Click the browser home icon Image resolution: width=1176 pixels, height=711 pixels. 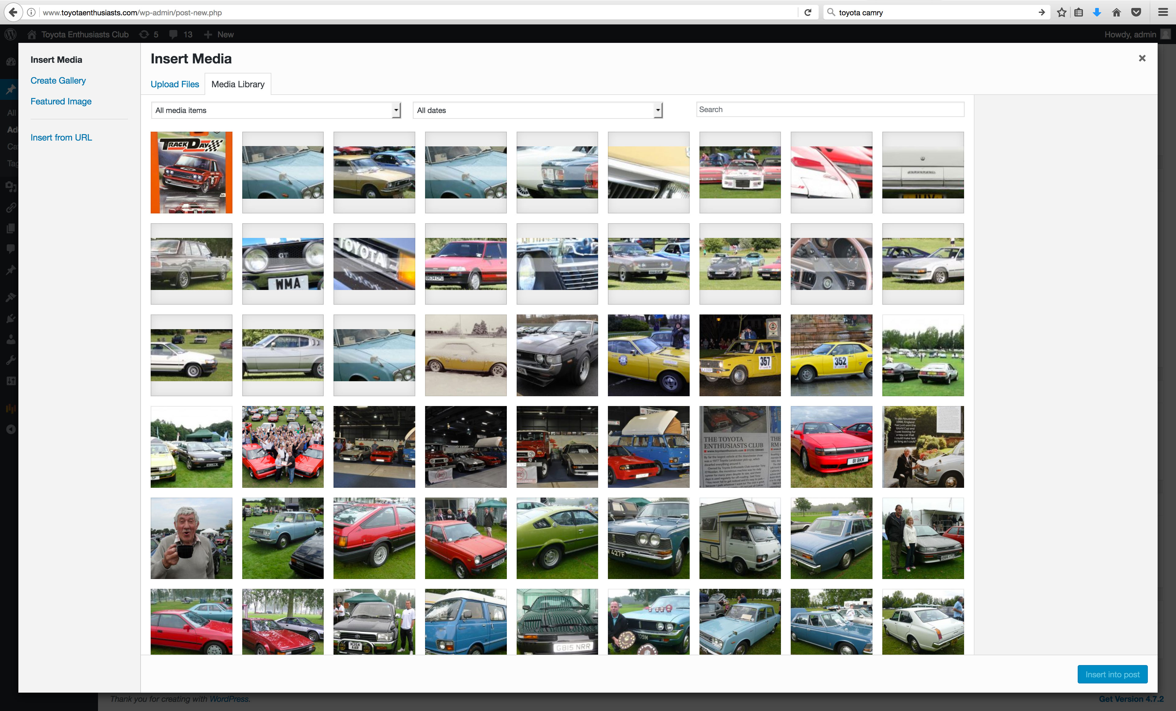click(1116, 13)
